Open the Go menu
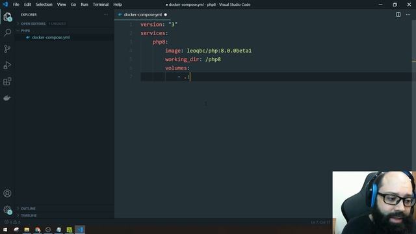The image size is (416, 234). coord(73,5)
